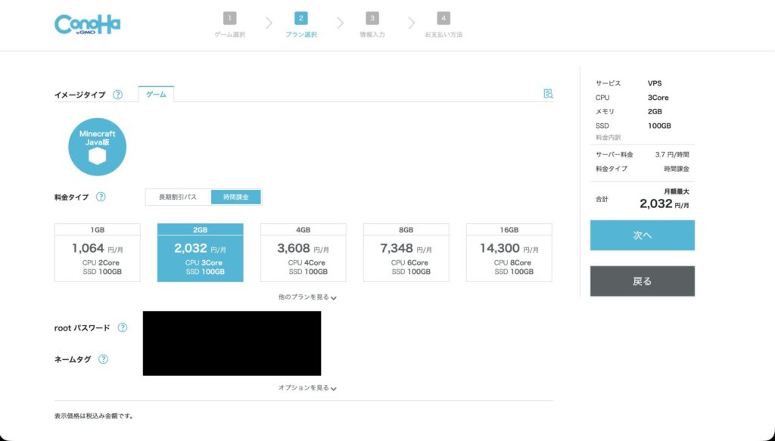Click the 料金内訳 label in summary
775x441 pixels.
[608, 138]
